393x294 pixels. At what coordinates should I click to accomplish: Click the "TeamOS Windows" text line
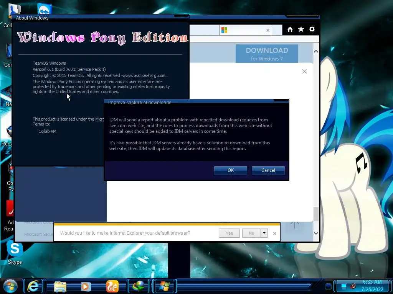[50, 63]
